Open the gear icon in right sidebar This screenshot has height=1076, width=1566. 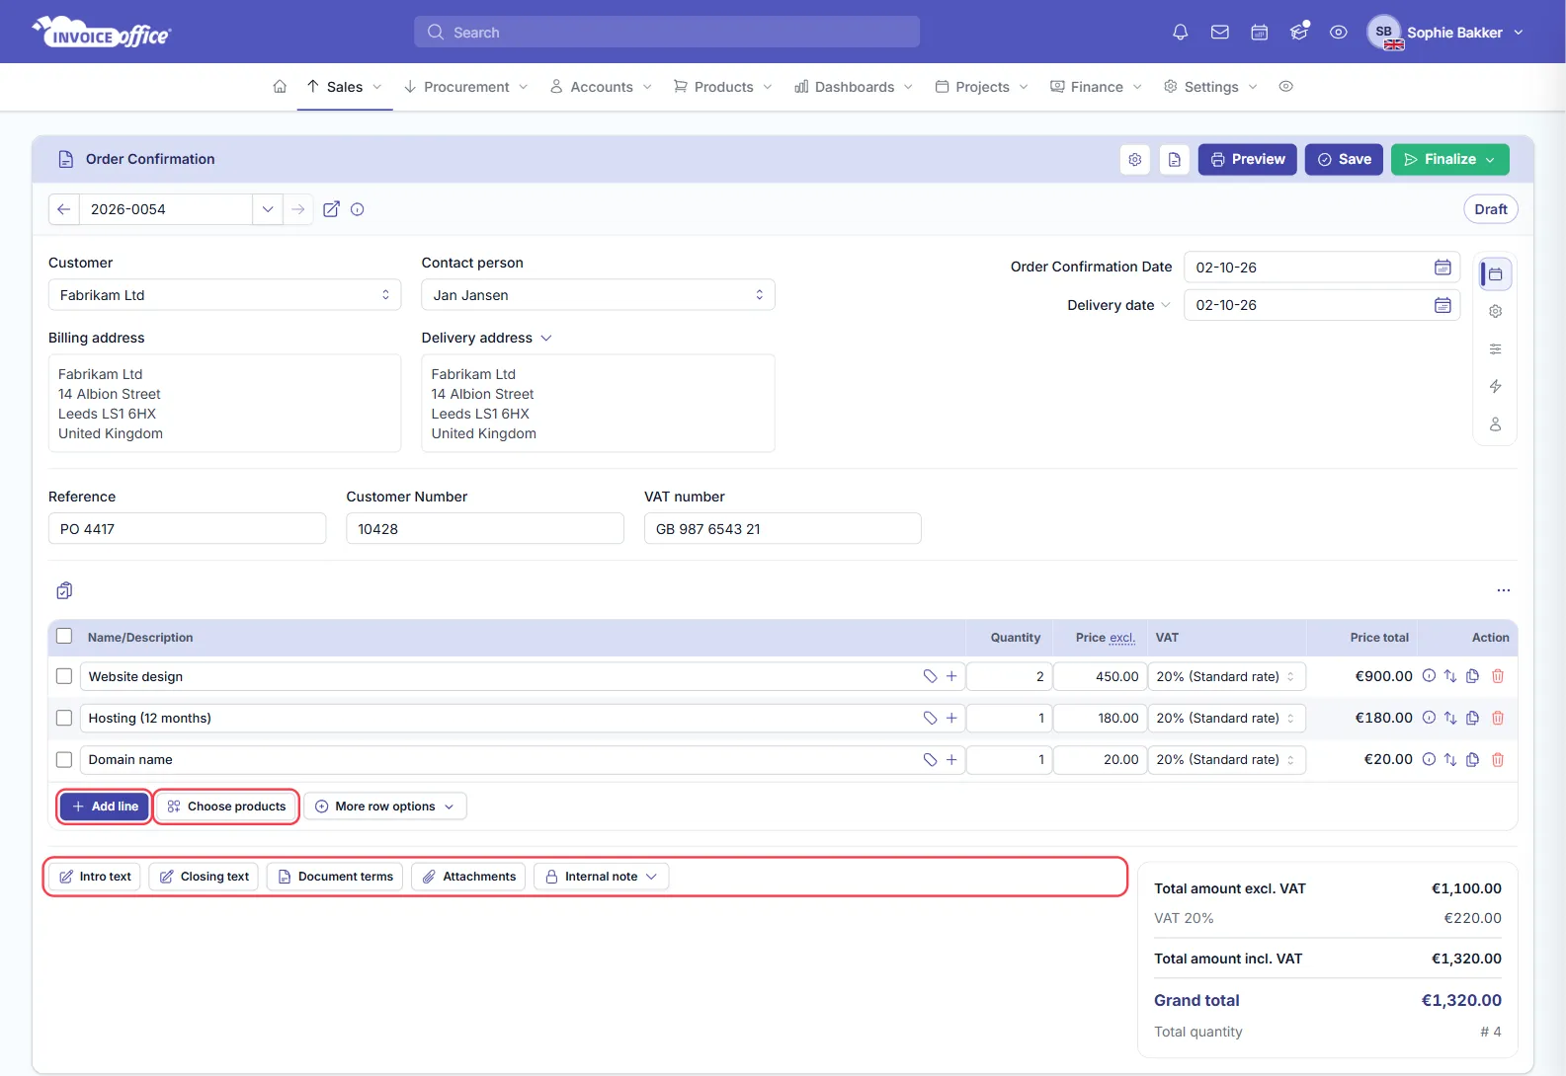point(1496,312)
